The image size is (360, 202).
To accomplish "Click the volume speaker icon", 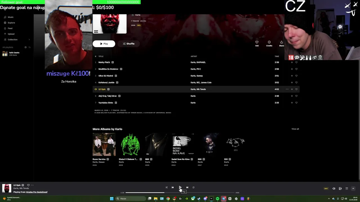I will coord(334,189).
